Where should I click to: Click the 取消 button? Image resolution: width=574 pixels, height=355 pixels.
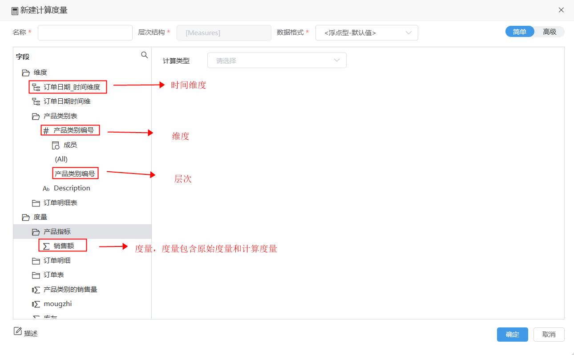coord(549,335)
